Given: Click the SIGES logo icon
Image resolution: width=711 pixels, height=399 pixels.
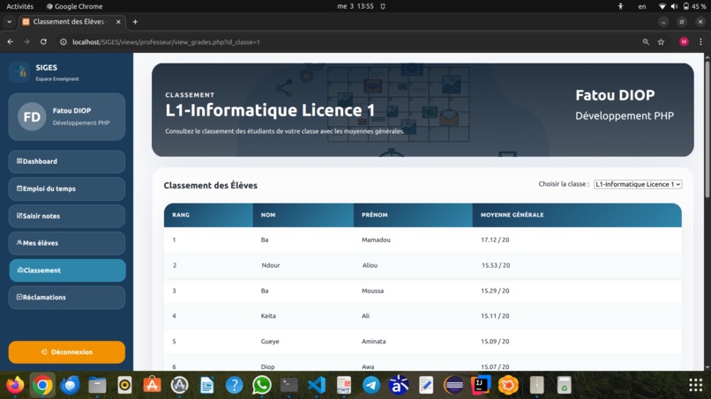Looking at the screenshot, I should pos(19,71).
